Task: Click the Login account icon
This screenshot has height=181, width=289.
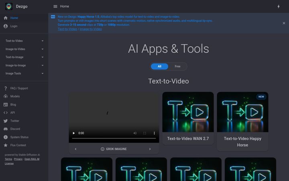Action: pyautogui.click(x=6, y=26)
